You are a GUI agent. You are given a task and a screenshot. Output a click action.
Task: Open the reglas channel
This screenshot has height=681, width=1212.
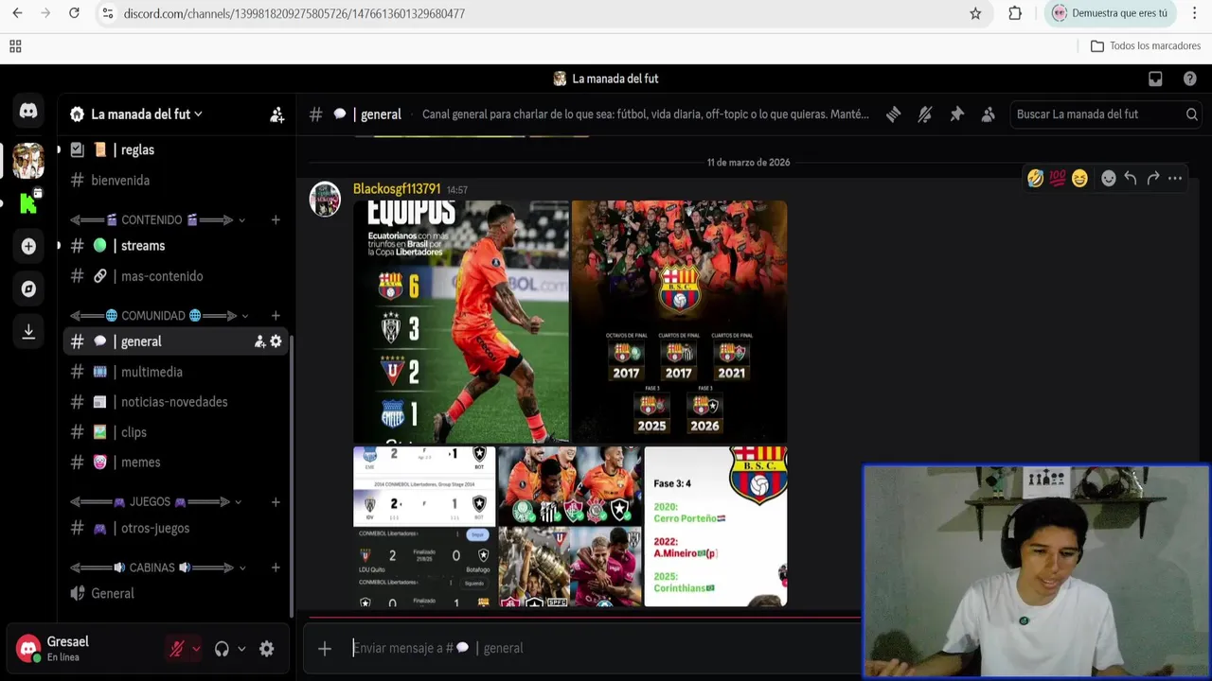pos(175,150)
